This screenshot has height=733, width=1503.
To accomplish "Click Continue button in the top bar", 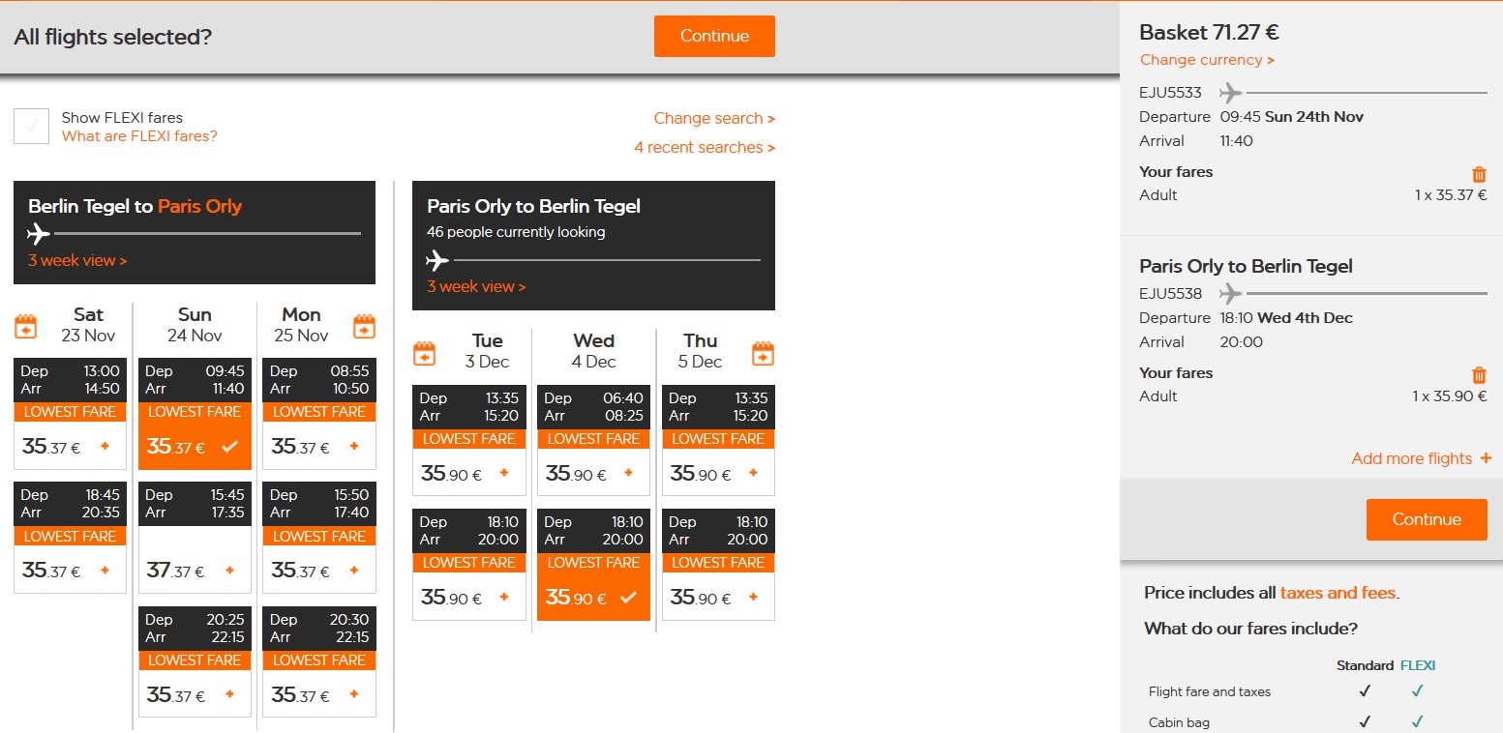I will click(714, 36).
